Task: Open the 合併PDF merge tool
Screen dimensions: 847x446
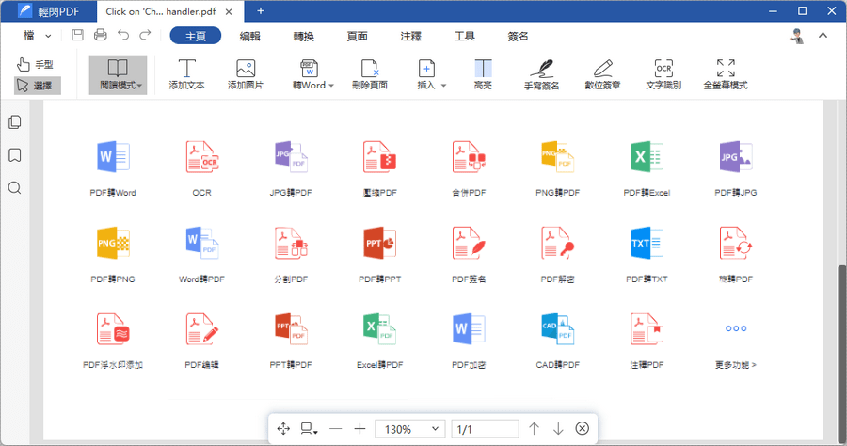Action: tap(469, 167)
